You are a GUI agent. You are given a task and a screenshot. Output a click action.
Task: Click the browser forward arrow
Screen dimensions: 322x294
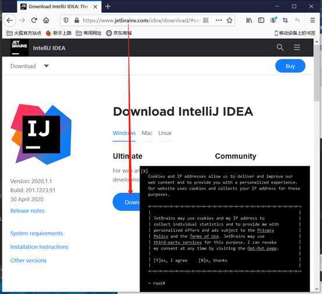pos(22,20)
